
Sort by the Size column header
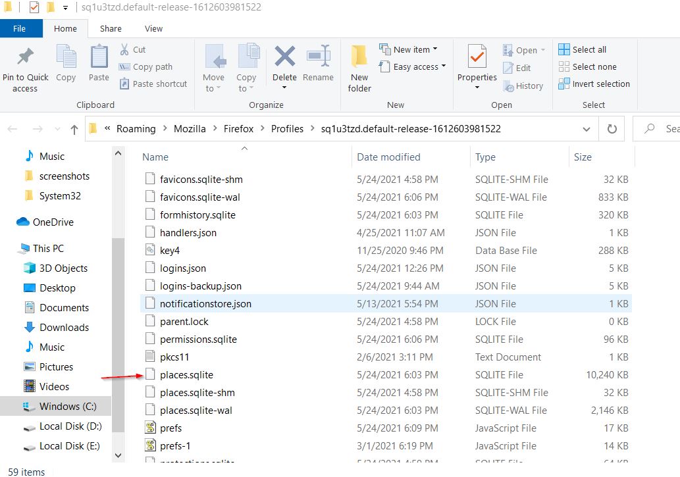[x=583, y=157]
